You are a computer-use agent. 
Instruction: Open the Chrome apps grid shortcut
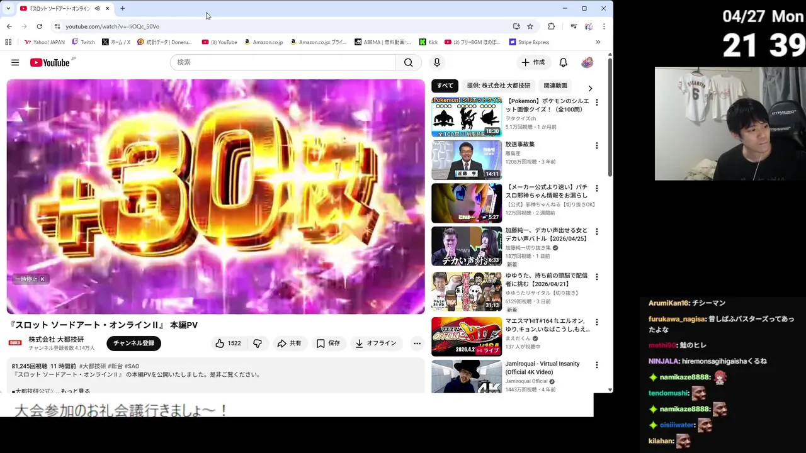8,42
